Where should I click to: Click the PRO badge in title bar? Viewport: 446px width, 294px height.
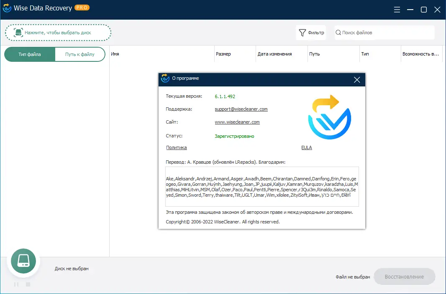[x=82, y=8]
